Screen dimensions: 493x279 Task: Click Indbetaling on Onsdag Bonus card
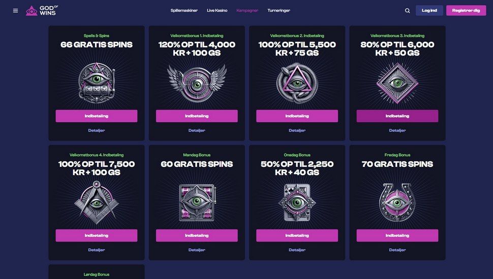click(x=297, y=236)
